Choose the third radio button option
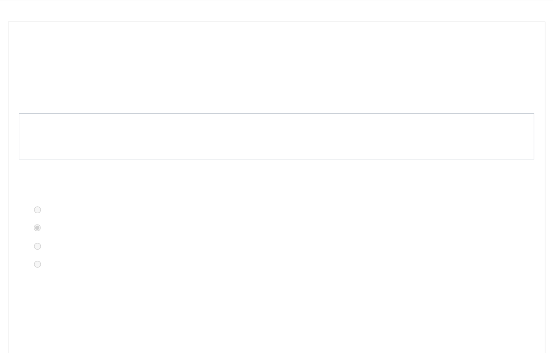The image size is (553, 353). point(37,246)
